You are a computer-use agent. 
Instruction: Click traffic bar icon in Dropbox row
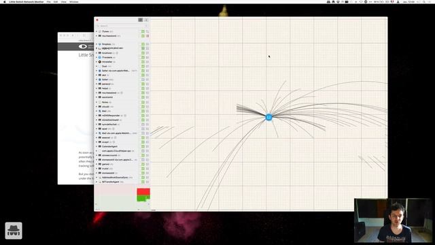pyautogui.click(x=147, y=44)
